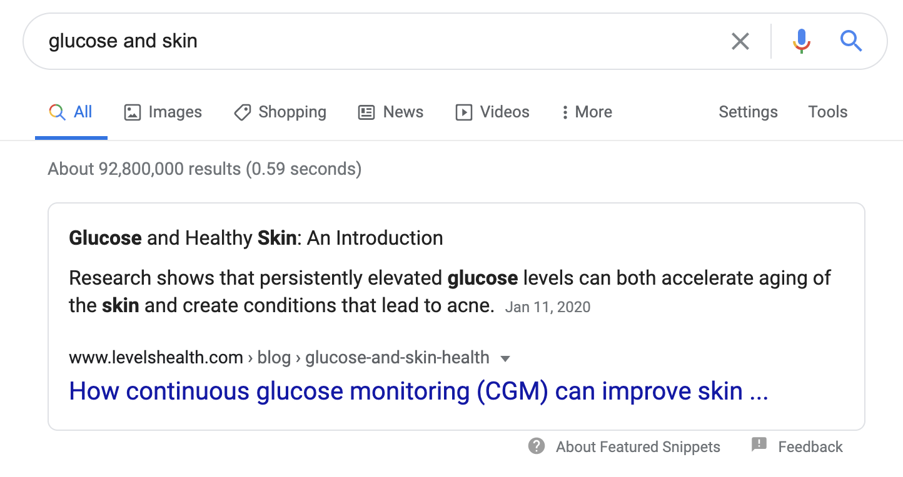This screenshot has height=477, width=903.
Task: Click the www.levelshealth.com breadcrumb URL
Action: [x=156, y=358]
